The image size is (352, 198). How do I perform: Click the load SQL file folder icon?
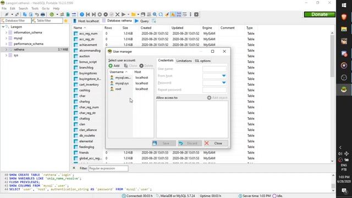[x=134, y=15]
